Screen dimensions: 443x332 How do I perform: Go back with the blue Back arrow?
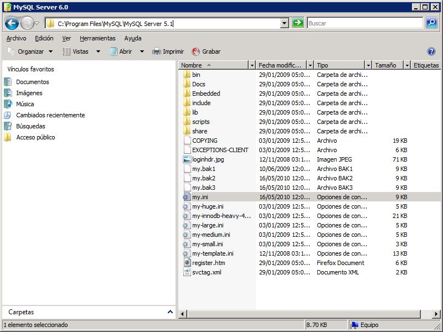click(x=12, y=23)
